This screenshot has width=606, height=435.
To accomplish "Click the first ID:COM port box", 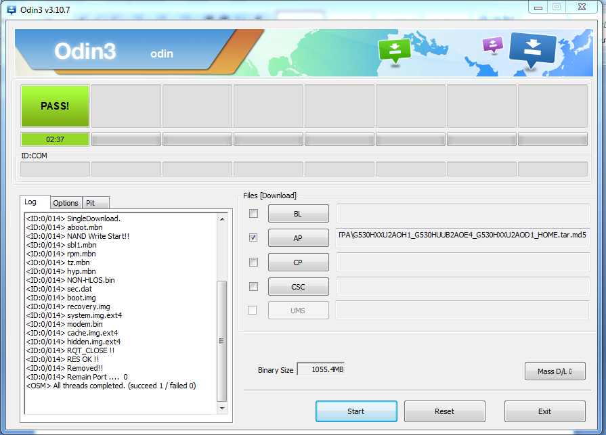I will (56, 169).
